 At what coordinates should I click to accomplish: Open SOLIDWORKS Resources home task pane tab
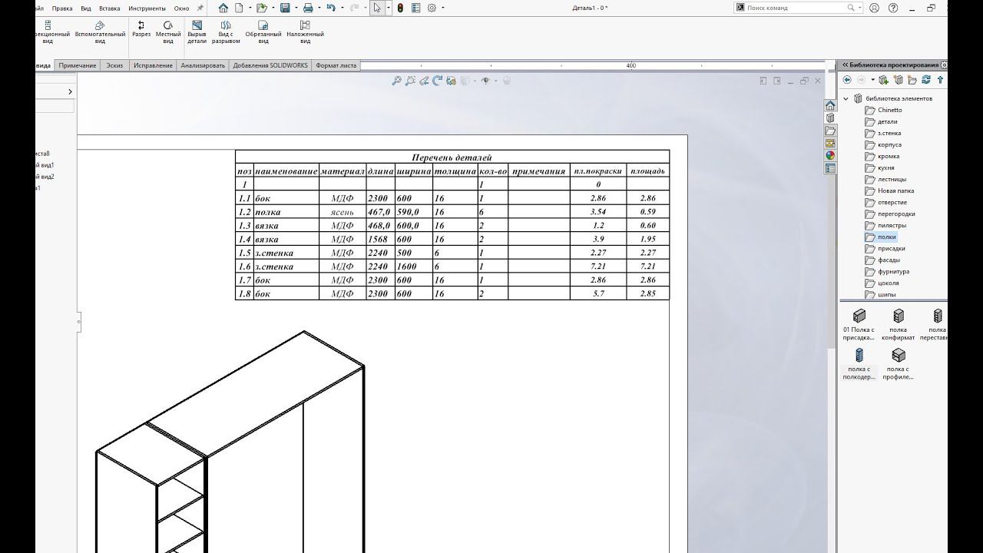pyautogui.click(x=830, y=105)
